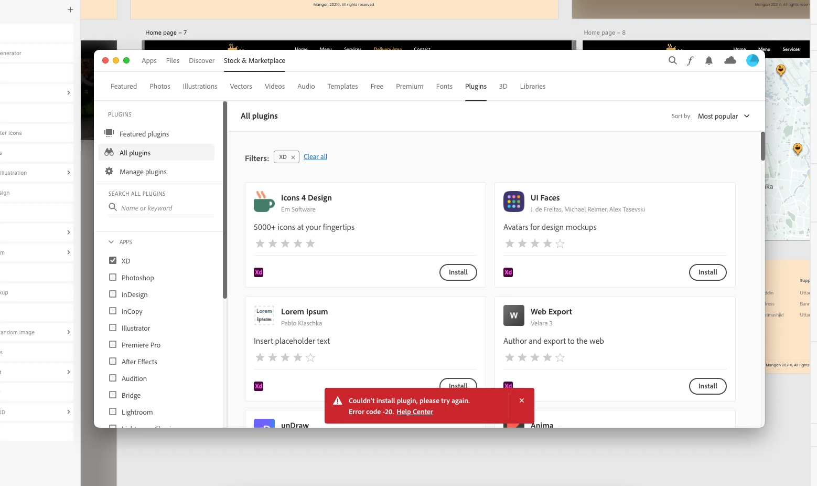The width and height of the screenshot is (817, 486).
Task: Select Manage plugins in the sidebar
Action: tap(156, 172)
